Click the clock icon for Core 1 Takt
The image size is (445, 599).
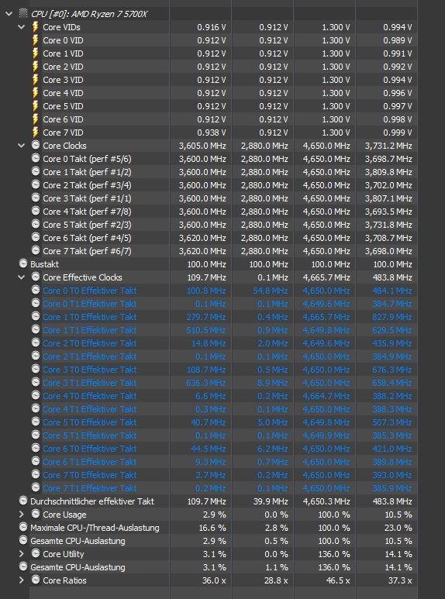click(36, 171)
